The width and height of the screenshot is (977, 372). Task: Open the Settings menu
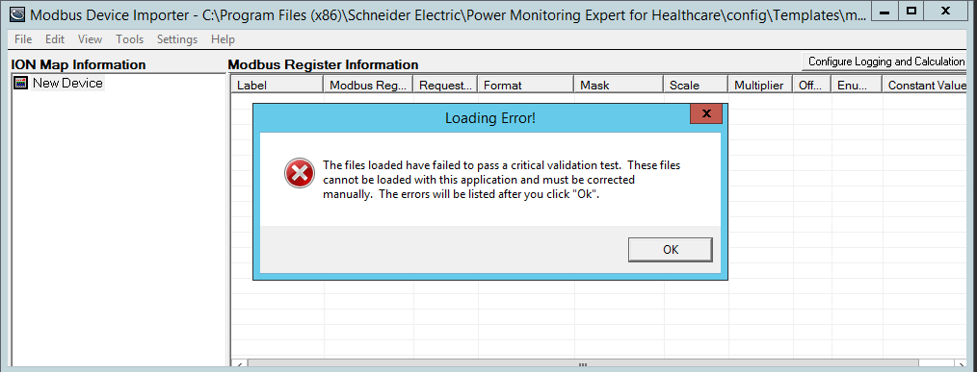click(x=177, y=39)
